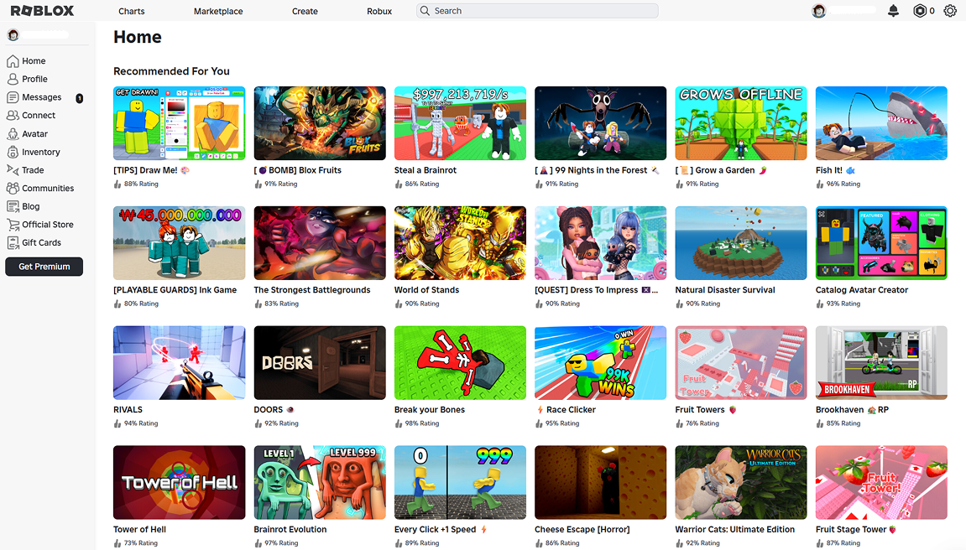The image size is (966, 550).
Task: Open the Marketplace page
Action: click(x=217, y=11)
